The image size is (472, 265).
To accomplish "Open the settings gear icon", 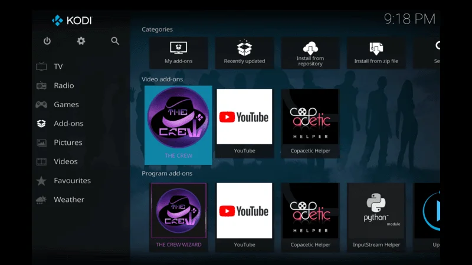I will pos(81,41).
